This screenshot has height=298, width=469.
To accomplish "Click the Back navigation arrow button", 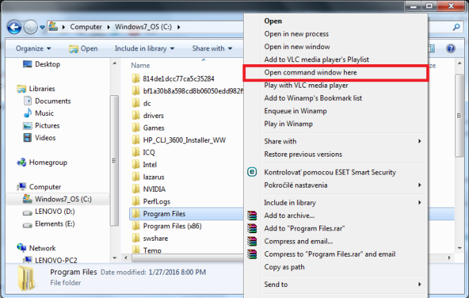I will tap(14, 27).
